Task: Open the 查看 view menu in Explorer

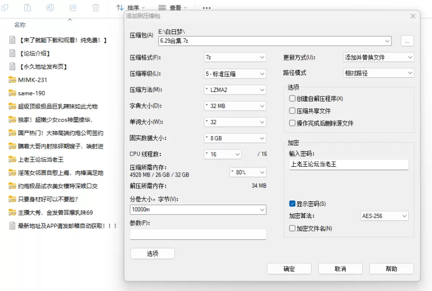Action: coord(173,8)
